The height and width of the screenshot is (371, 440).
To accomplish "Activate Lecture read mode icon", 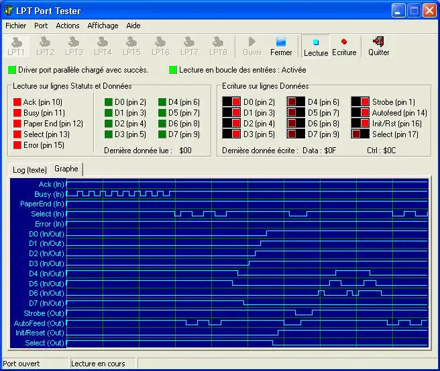I will [x=316, y=46].
